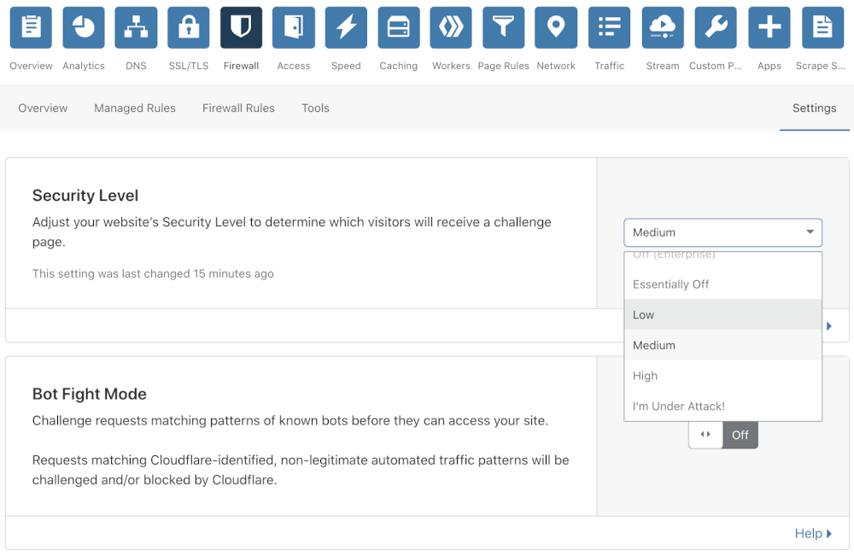Select Essentially Off in the dropdown list
The width and height of the screenshot is (854, 556).
click(722, 284)
